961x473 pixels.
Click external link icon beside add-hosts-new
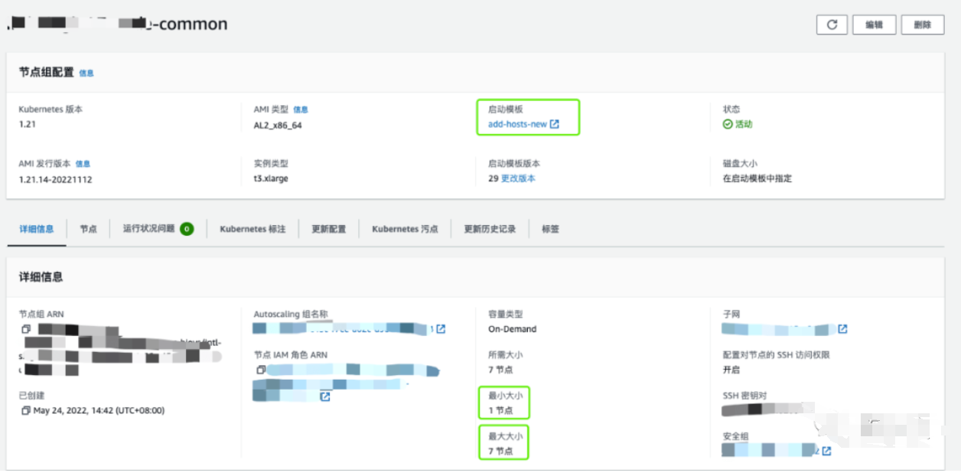(555, 124)
